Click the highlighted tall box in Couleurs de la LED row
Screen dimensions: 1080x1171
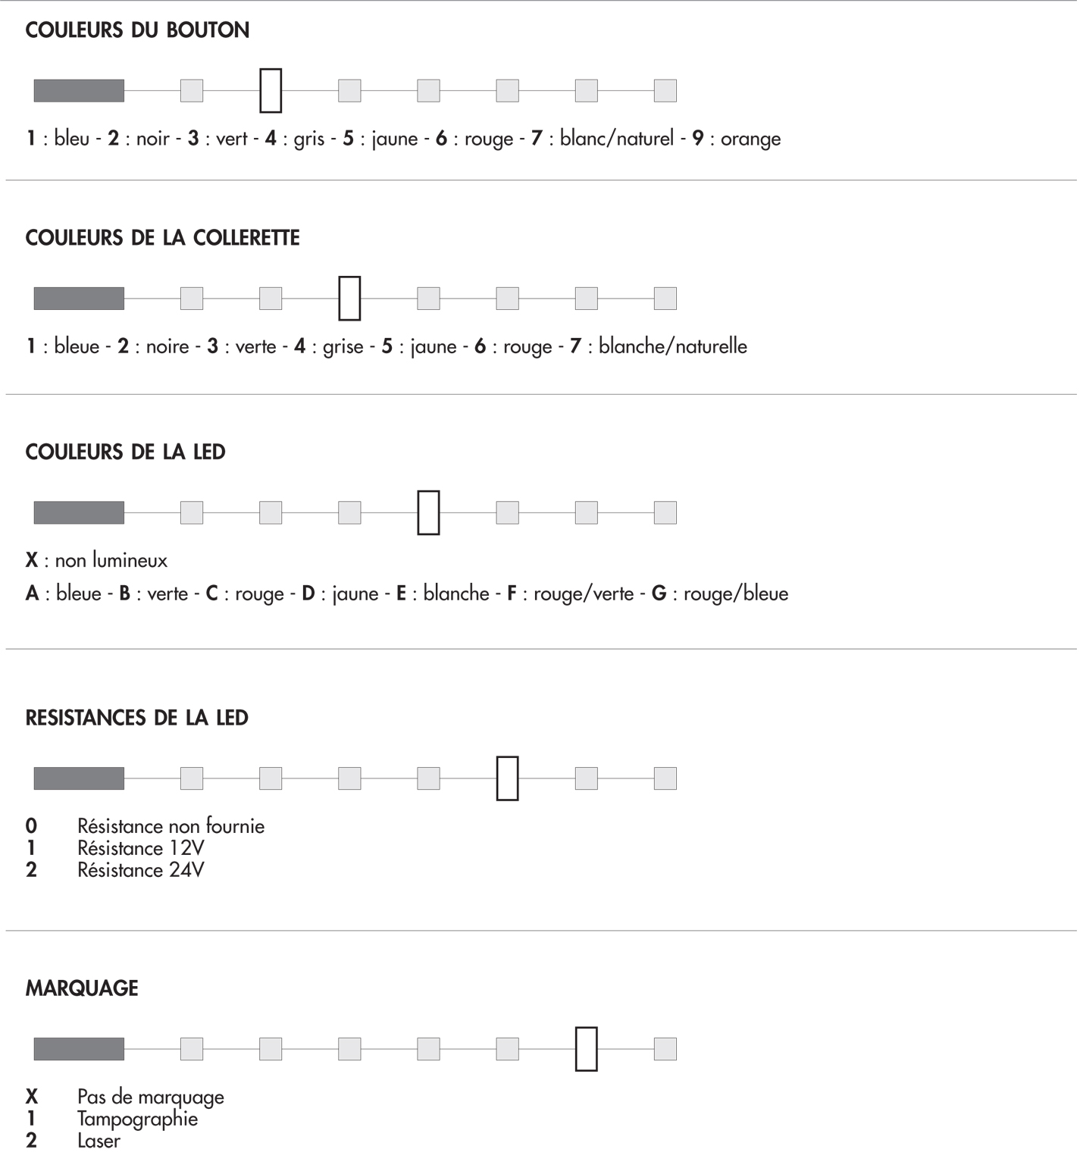[x=428, y=512]
